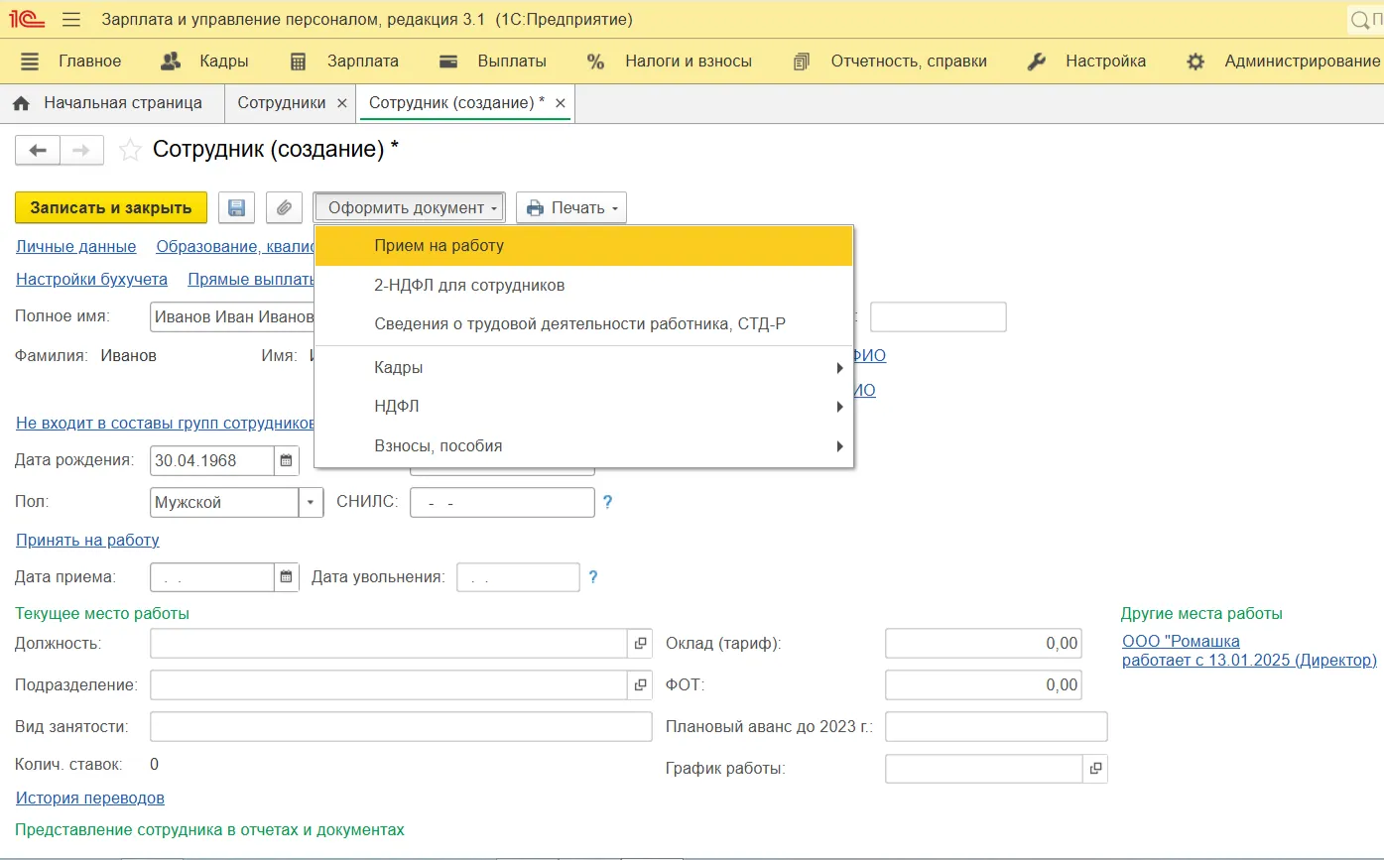Viewport: 1384px width, 860px height.
Task: Open the main hamburger menu in title bar
Action: tap(71, 19)
